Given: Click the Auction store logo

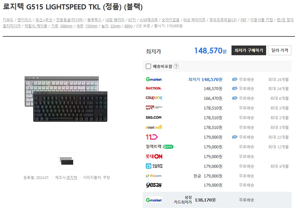Looking at the screenshot, I should click(x=153, y=88).
